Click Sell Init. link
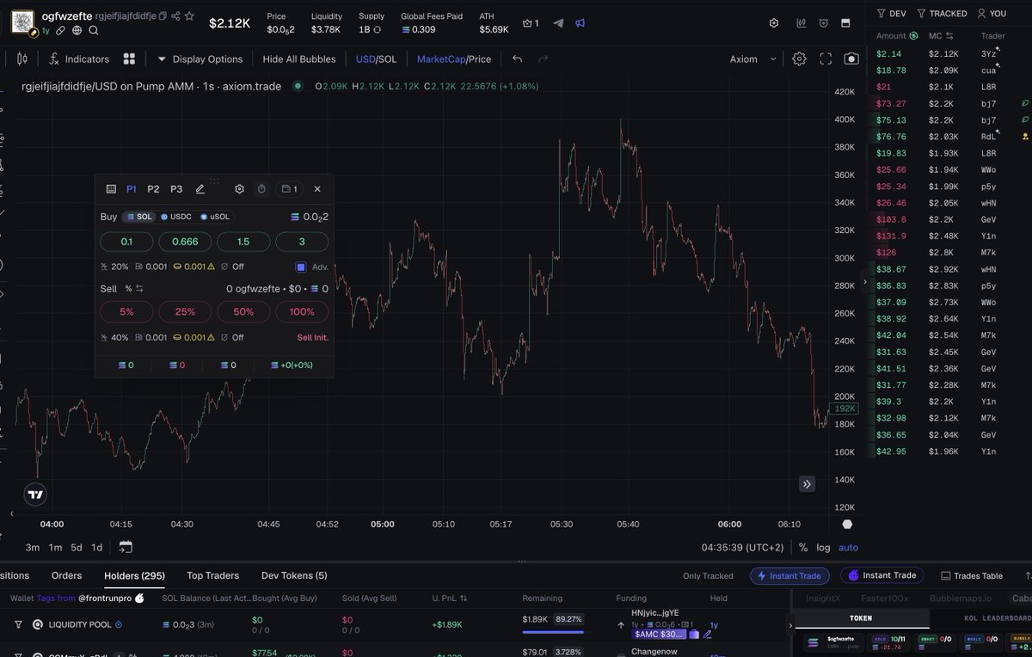 point(313,338)
